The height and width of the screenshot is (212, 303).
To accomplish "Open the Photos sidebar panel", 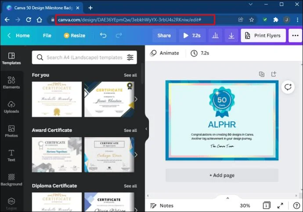I will click(11, 131).
